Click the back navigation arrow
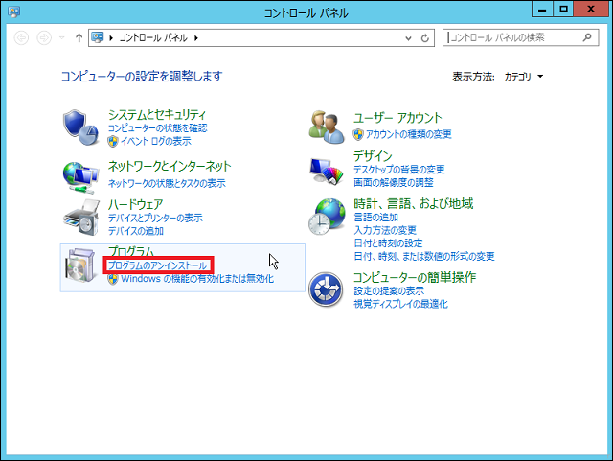 click(21, 38)
